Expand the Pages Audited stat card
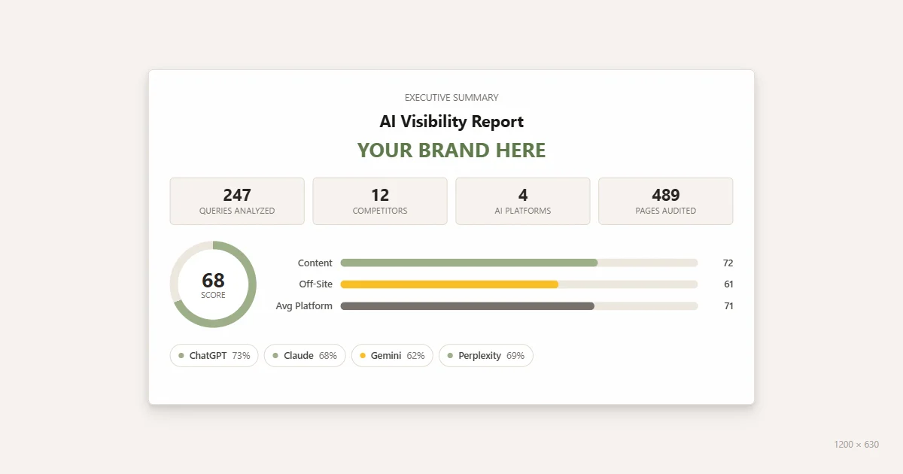Viewport: 903px width, 474px height. click(x=665, y=201)
